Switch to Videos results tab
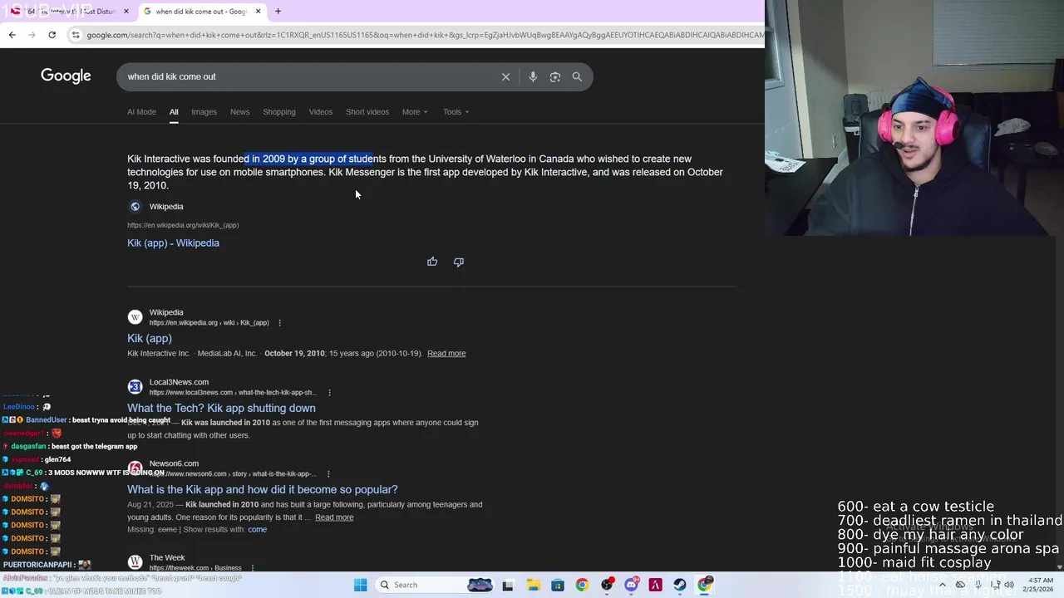Image resolution: width=1064 pixels, height=598 pixels. click(x=320, y=112)
